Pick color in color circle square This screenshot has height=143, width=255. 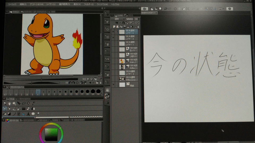point(51,135)
